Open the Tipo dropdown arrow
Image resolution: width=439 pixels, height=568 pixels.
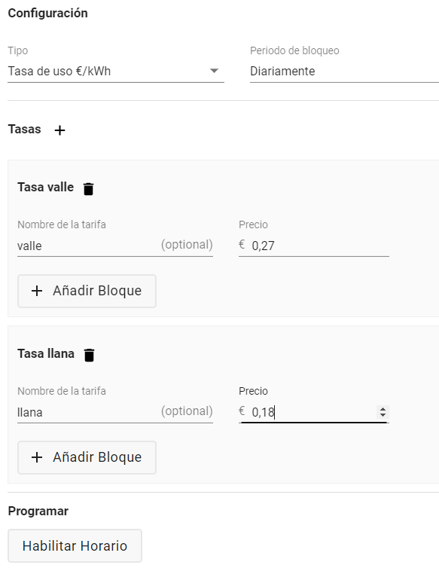[x=214, y=71]
